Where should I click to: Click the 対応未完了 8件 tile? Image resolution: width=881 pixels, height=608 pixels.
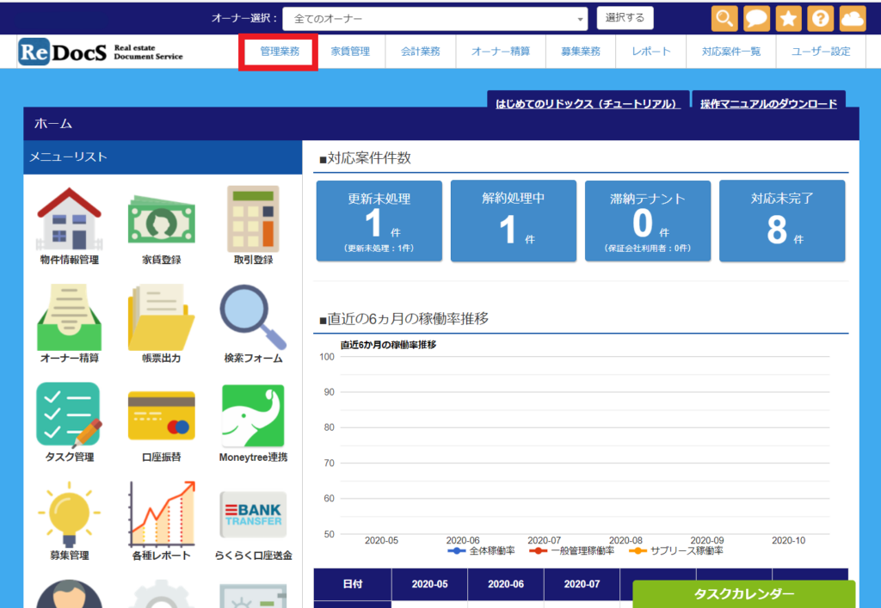point(781,221)
